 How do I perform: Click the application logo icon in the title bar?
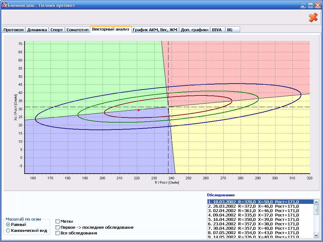click(4, 5)
